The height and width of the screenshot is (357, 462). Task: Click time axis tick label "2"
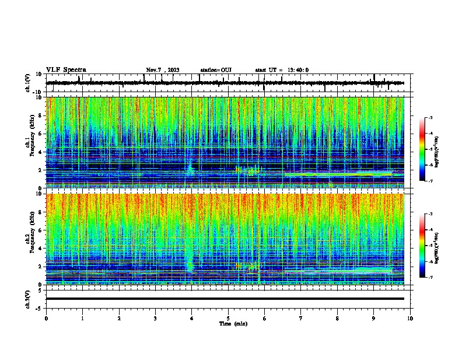pos(119,318)
